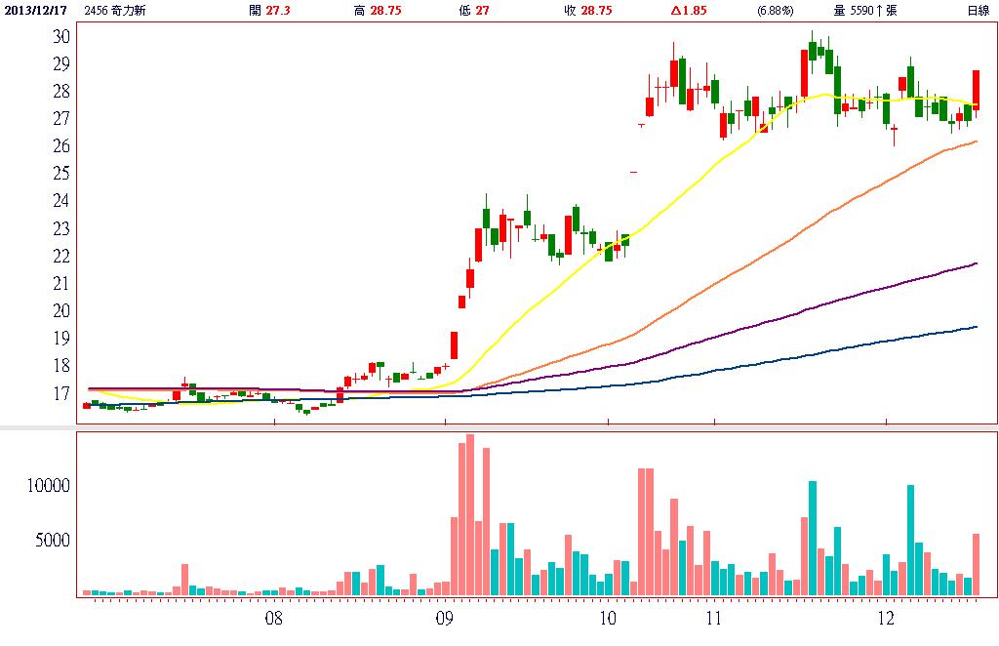The width and height of the screenshot is (999, 646).
Task: Click the tallest volume bar in September
Action: (x=470, y=514)
